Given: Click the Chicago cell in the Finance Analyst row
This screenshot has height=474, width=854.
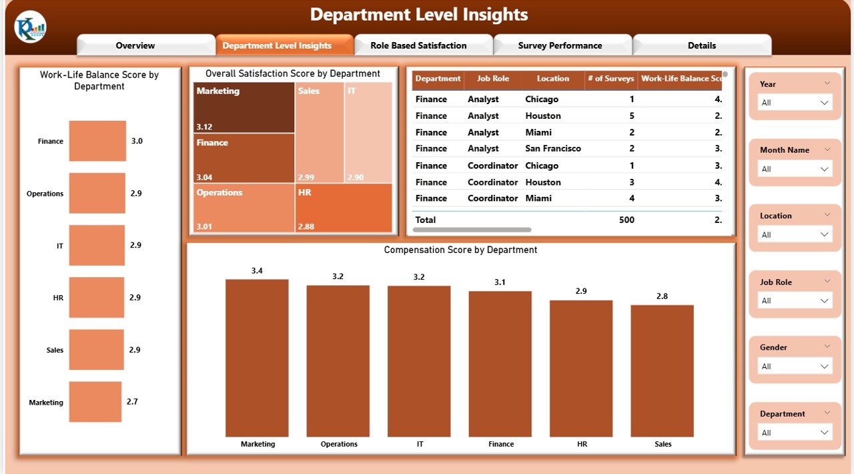Looking at the screenshot, I should (x=542, y=99).
